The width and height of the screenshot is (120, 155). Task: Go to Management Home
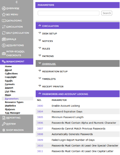[x=8, y=66]
